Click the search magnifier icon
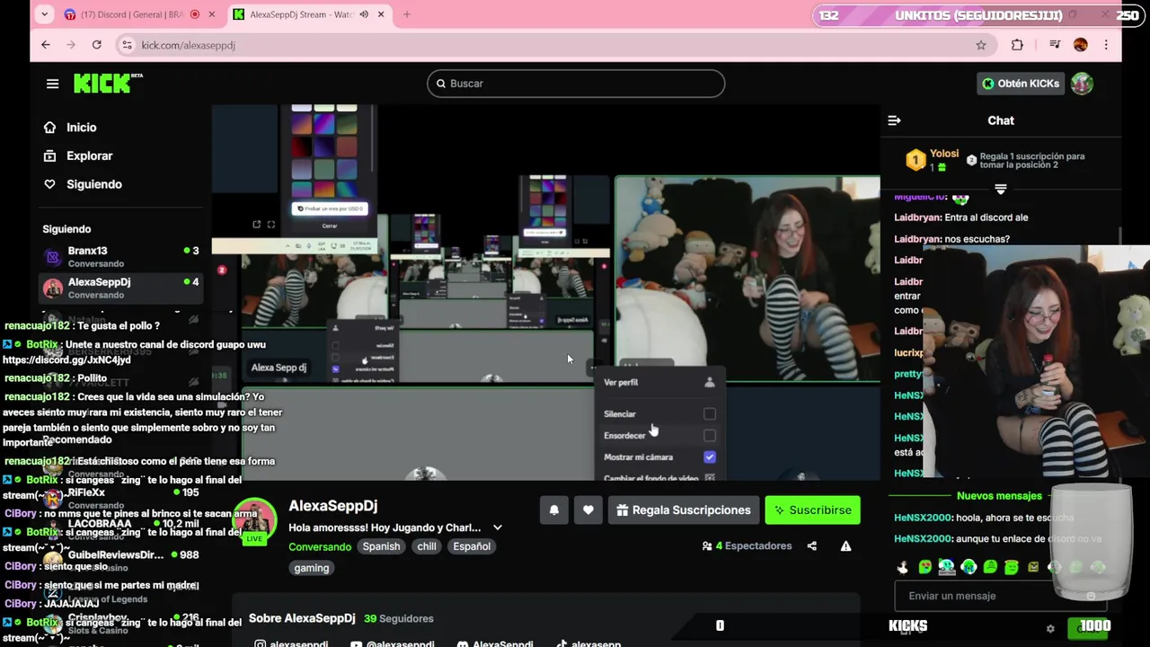 coord(441,84)
